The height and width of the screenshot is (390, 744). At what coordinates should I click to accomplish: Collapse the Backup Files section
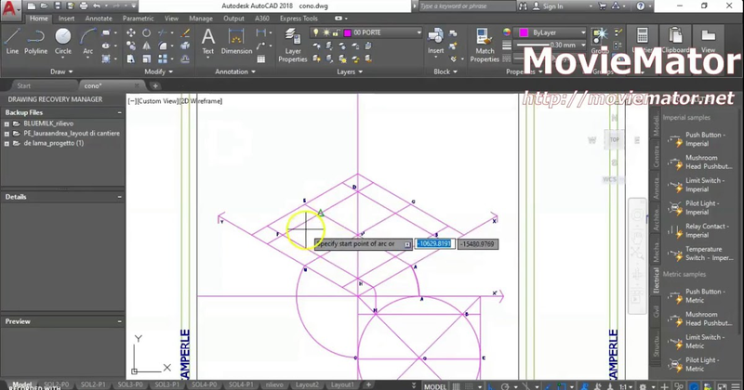click(120, 112)
